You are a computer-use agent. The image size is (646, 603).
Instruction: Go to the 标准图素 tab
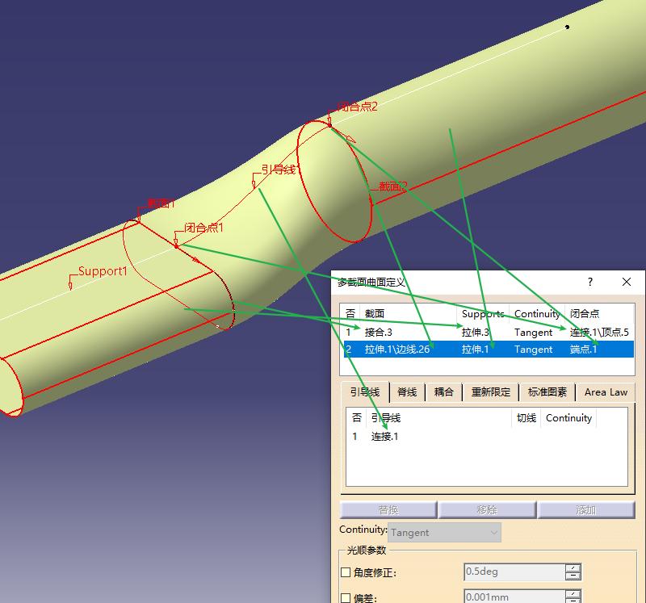(547, 392)
